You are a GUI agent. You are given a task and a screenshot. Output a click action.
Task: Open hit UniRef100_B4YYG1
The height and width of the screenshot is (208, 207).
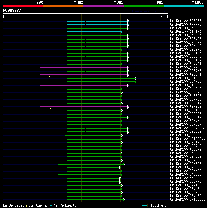tap(186, 64)
